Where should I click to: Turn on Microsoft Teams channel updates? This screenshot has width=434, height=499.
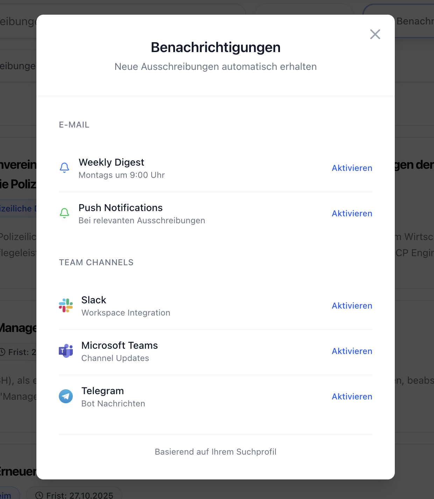[352, 351]
